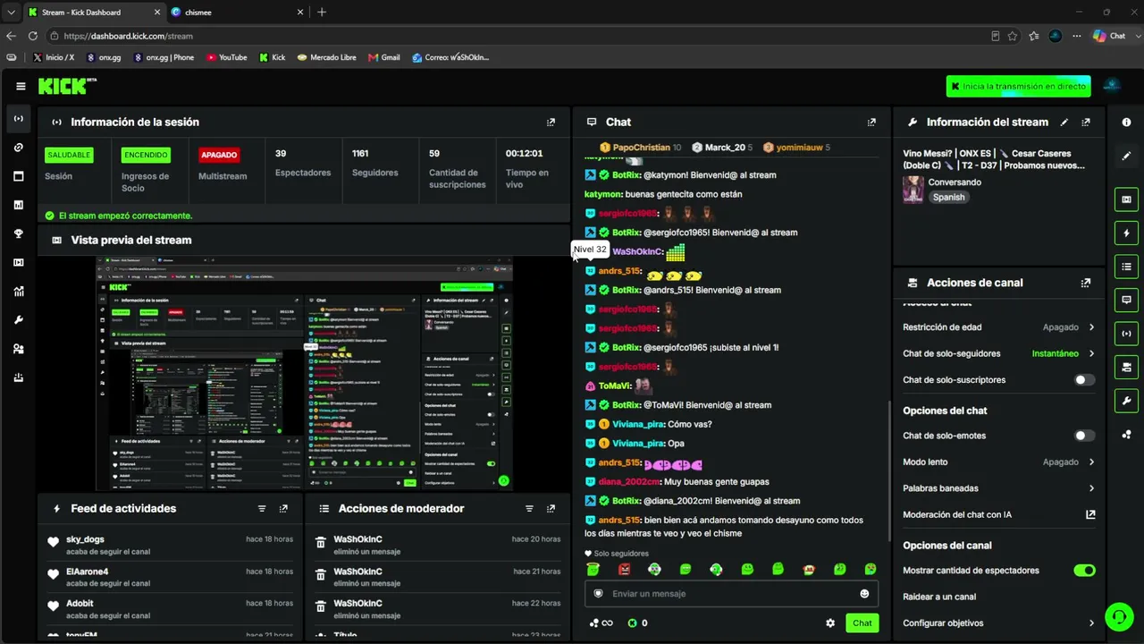Click the sky_dogs follower entry
The height and width of the screenshot is (644, 1144).
pos(170,545)
